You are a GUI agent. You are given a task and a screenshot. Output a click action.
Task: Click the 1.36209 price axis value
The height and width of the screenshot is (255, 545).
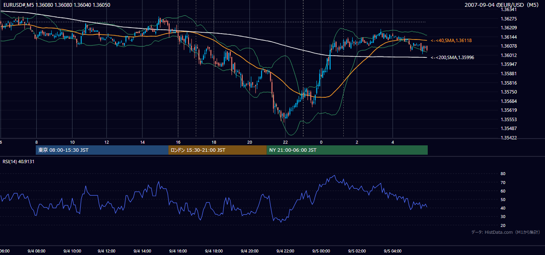click(x=509, y=28)
